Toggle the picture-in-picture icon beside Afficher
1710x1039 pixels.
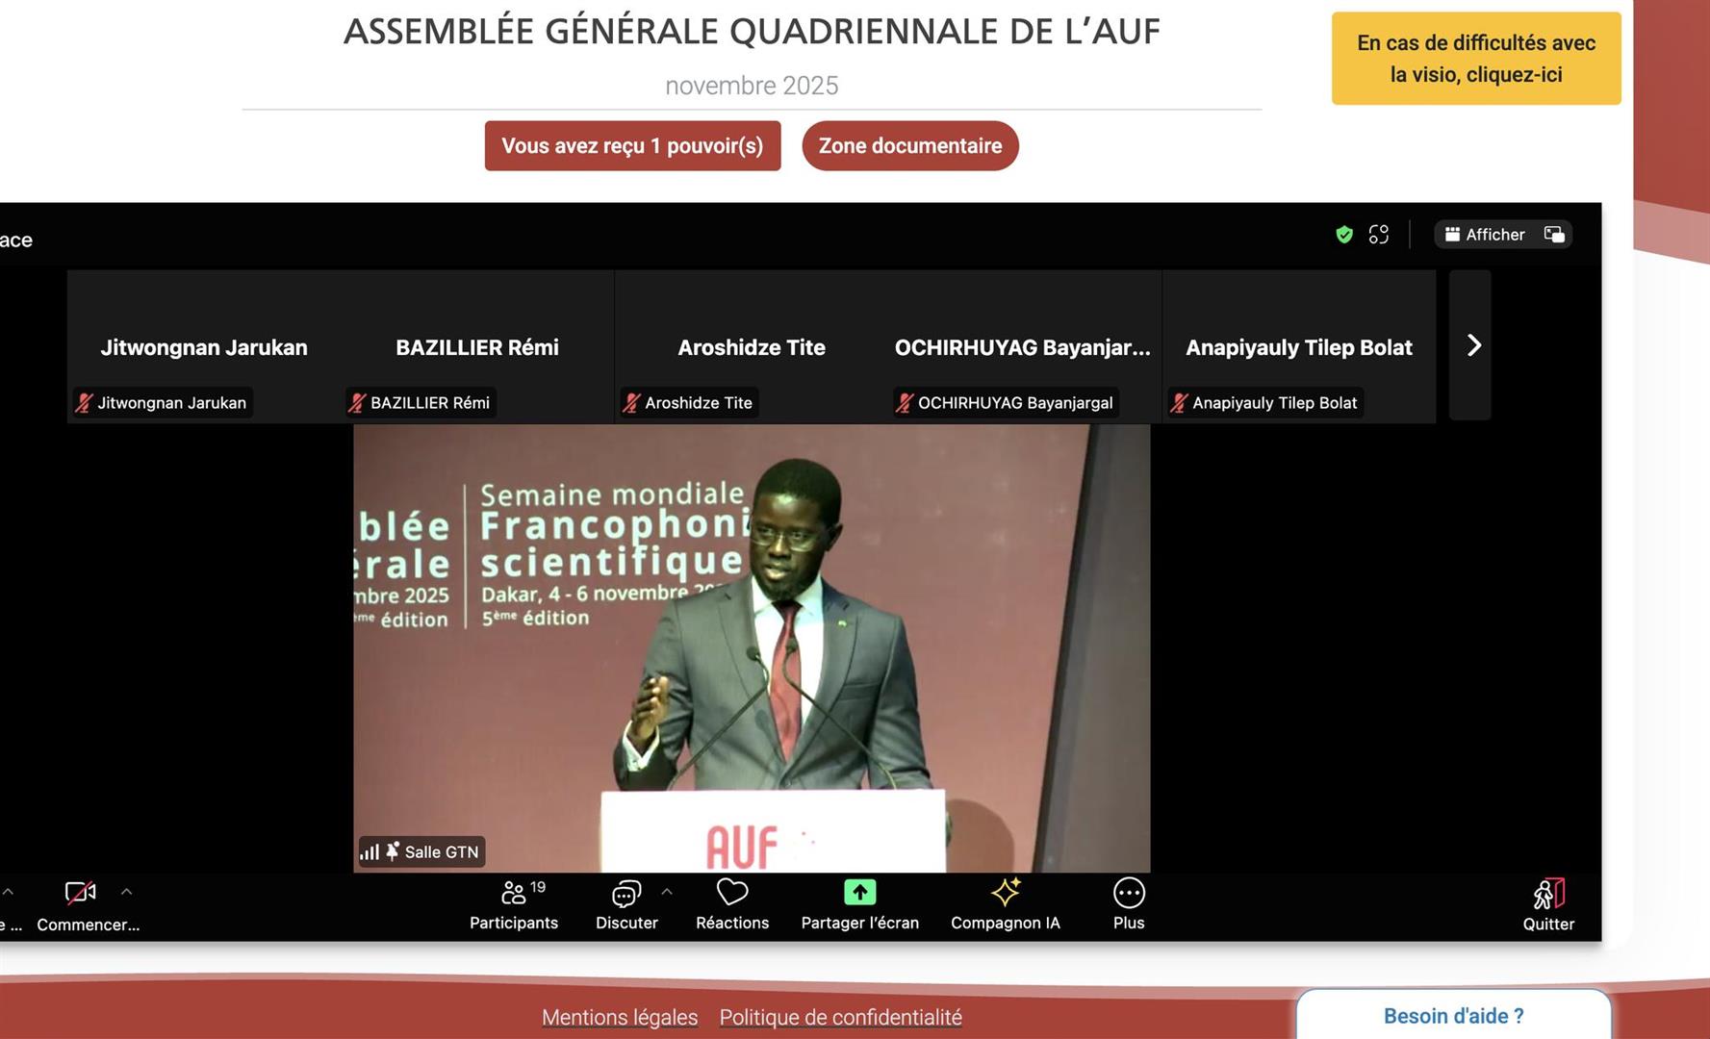click(x=1554, y=235)
